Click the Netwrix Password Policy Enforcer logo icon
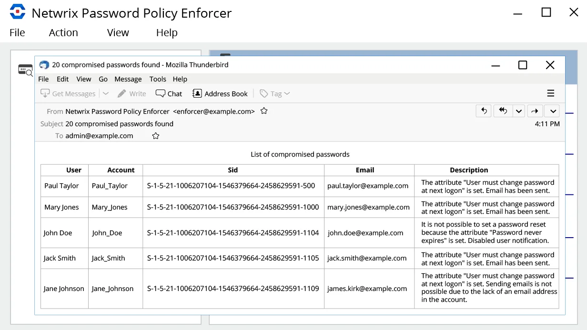Viewport: 587px width, 330px height. (18, 11)
